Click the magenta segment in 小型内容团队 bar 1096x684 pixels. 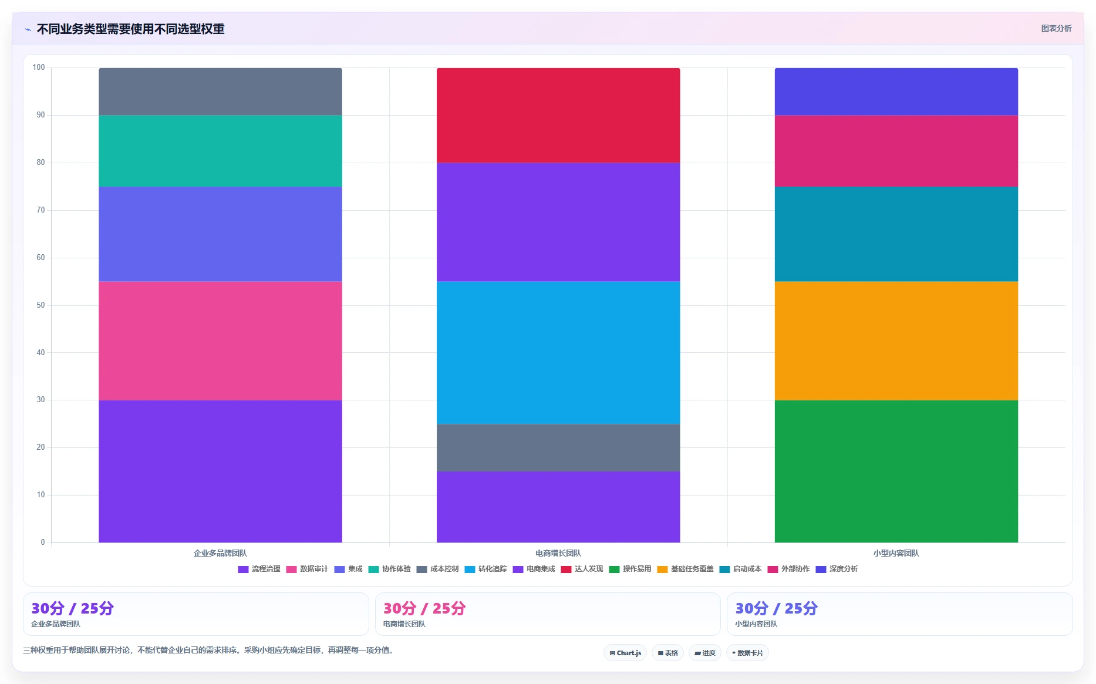point(896,151)
